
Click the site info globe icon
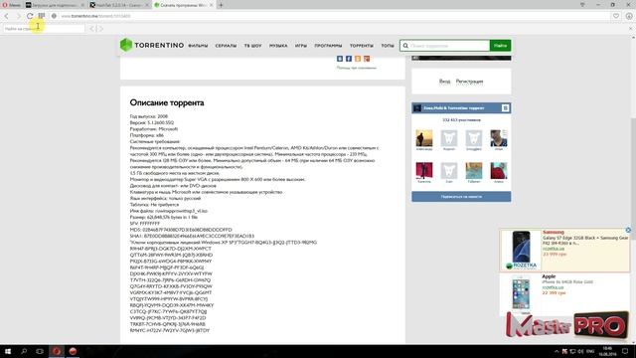(54, 16)
